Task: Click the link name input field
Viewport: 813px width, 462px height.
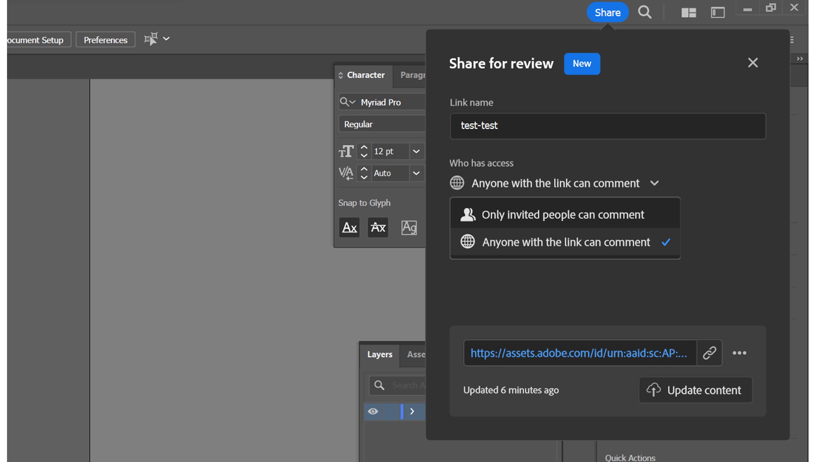Action: tap(608, 125)
